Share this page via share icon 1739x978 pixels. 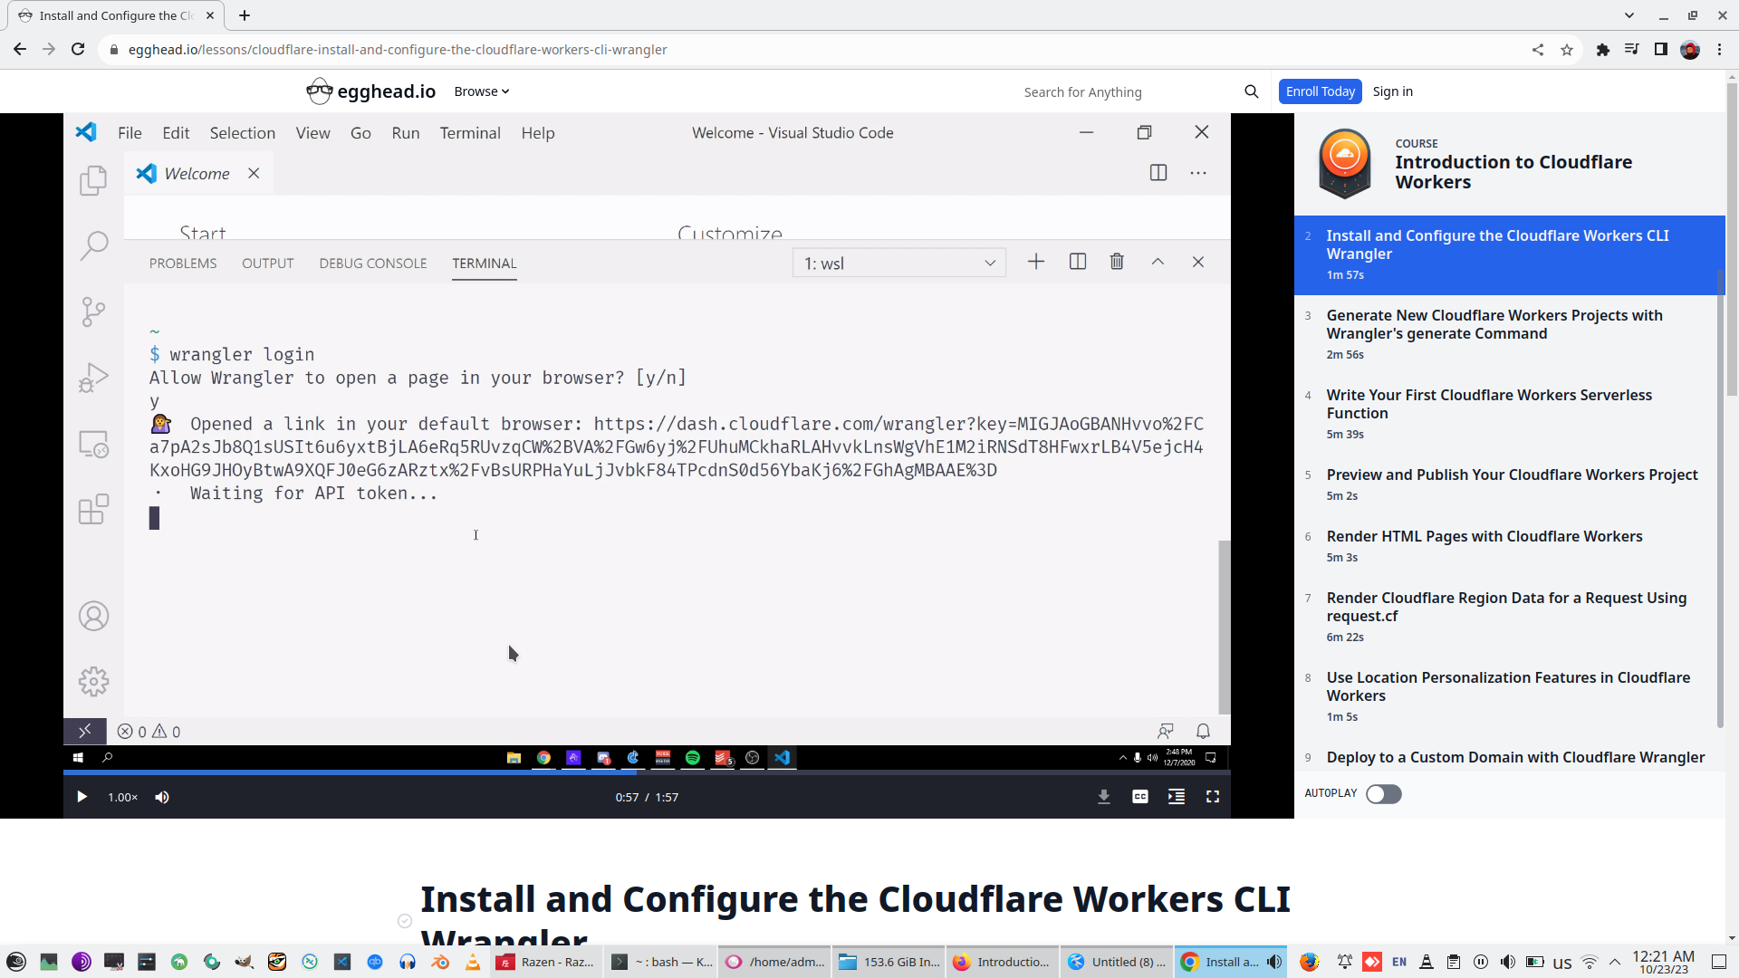click(1538, 50)
